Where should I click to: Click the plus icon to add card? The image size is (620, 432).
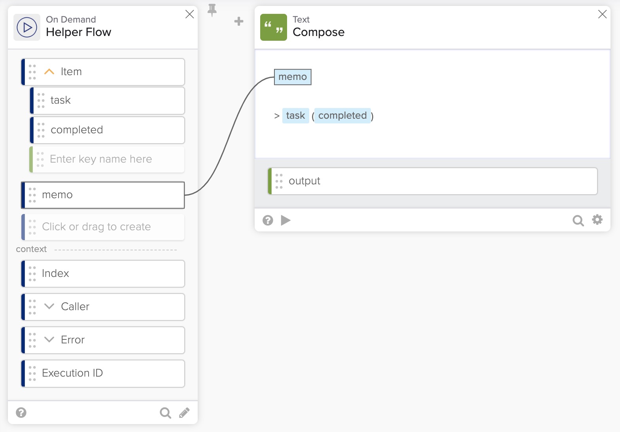pos(239,21)
